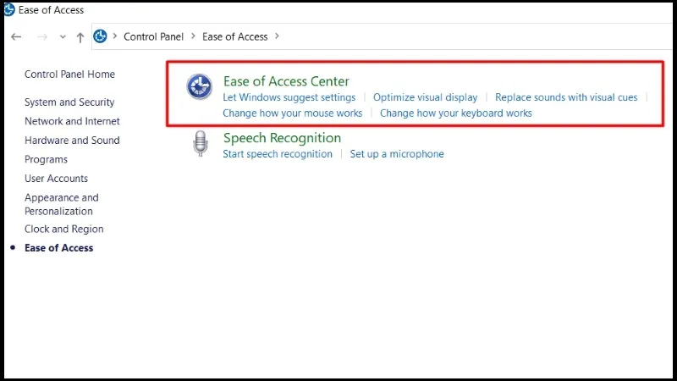
Task: Expand the chevron after Control Panel breadcrumb
Action: coord(193,36)
